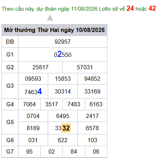This screenshot has height=160, width=158.
Task: Click the G5 row label
Action: pos(10,122)
